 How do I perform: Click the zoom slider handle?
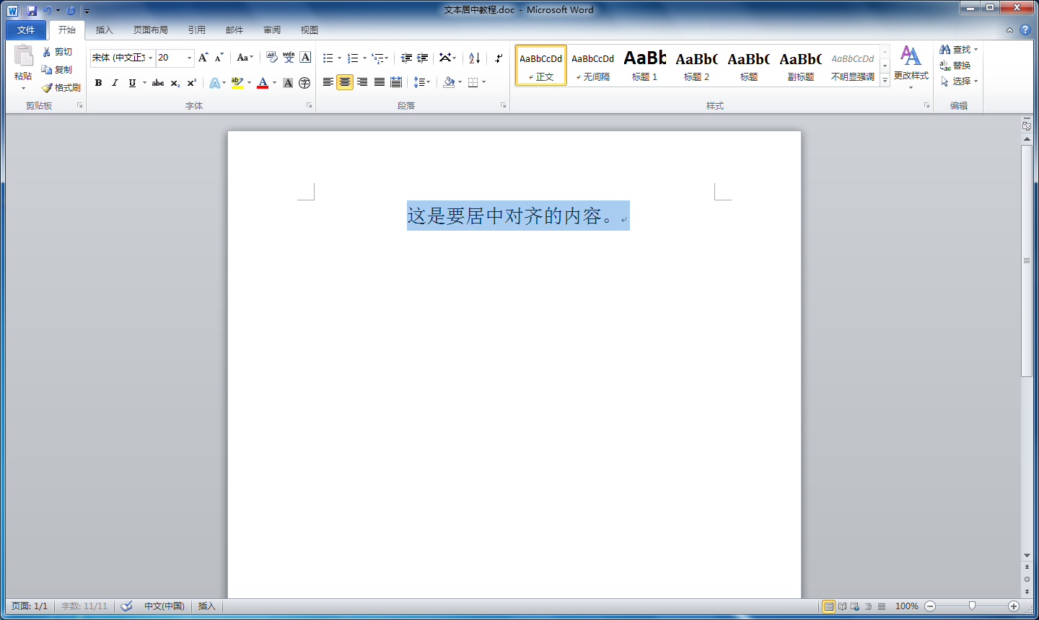tap(972, 606)
